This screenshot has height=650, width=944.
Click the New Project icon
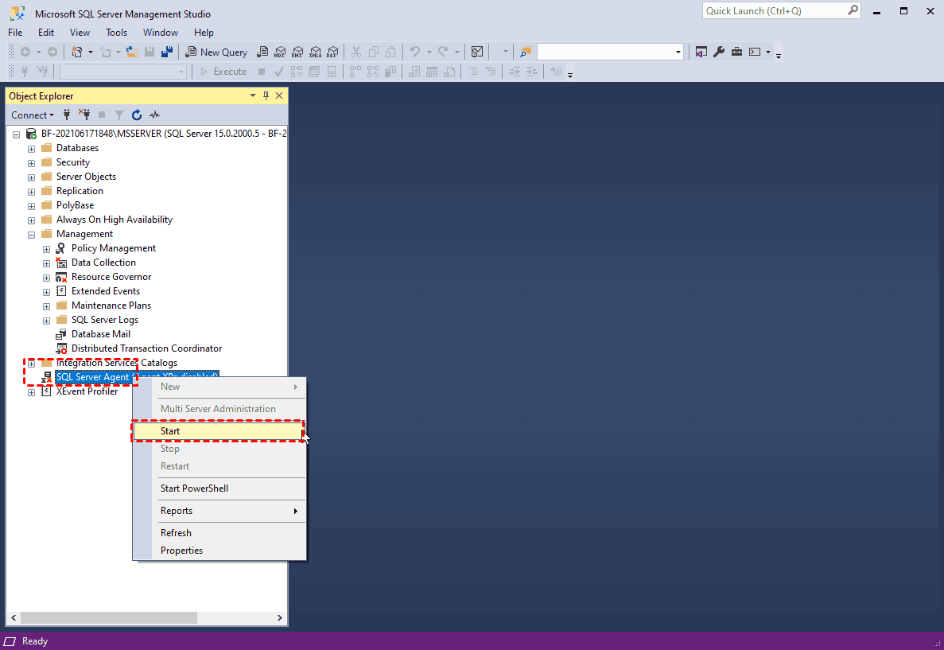pyautogui.click(x=76, y=53)
